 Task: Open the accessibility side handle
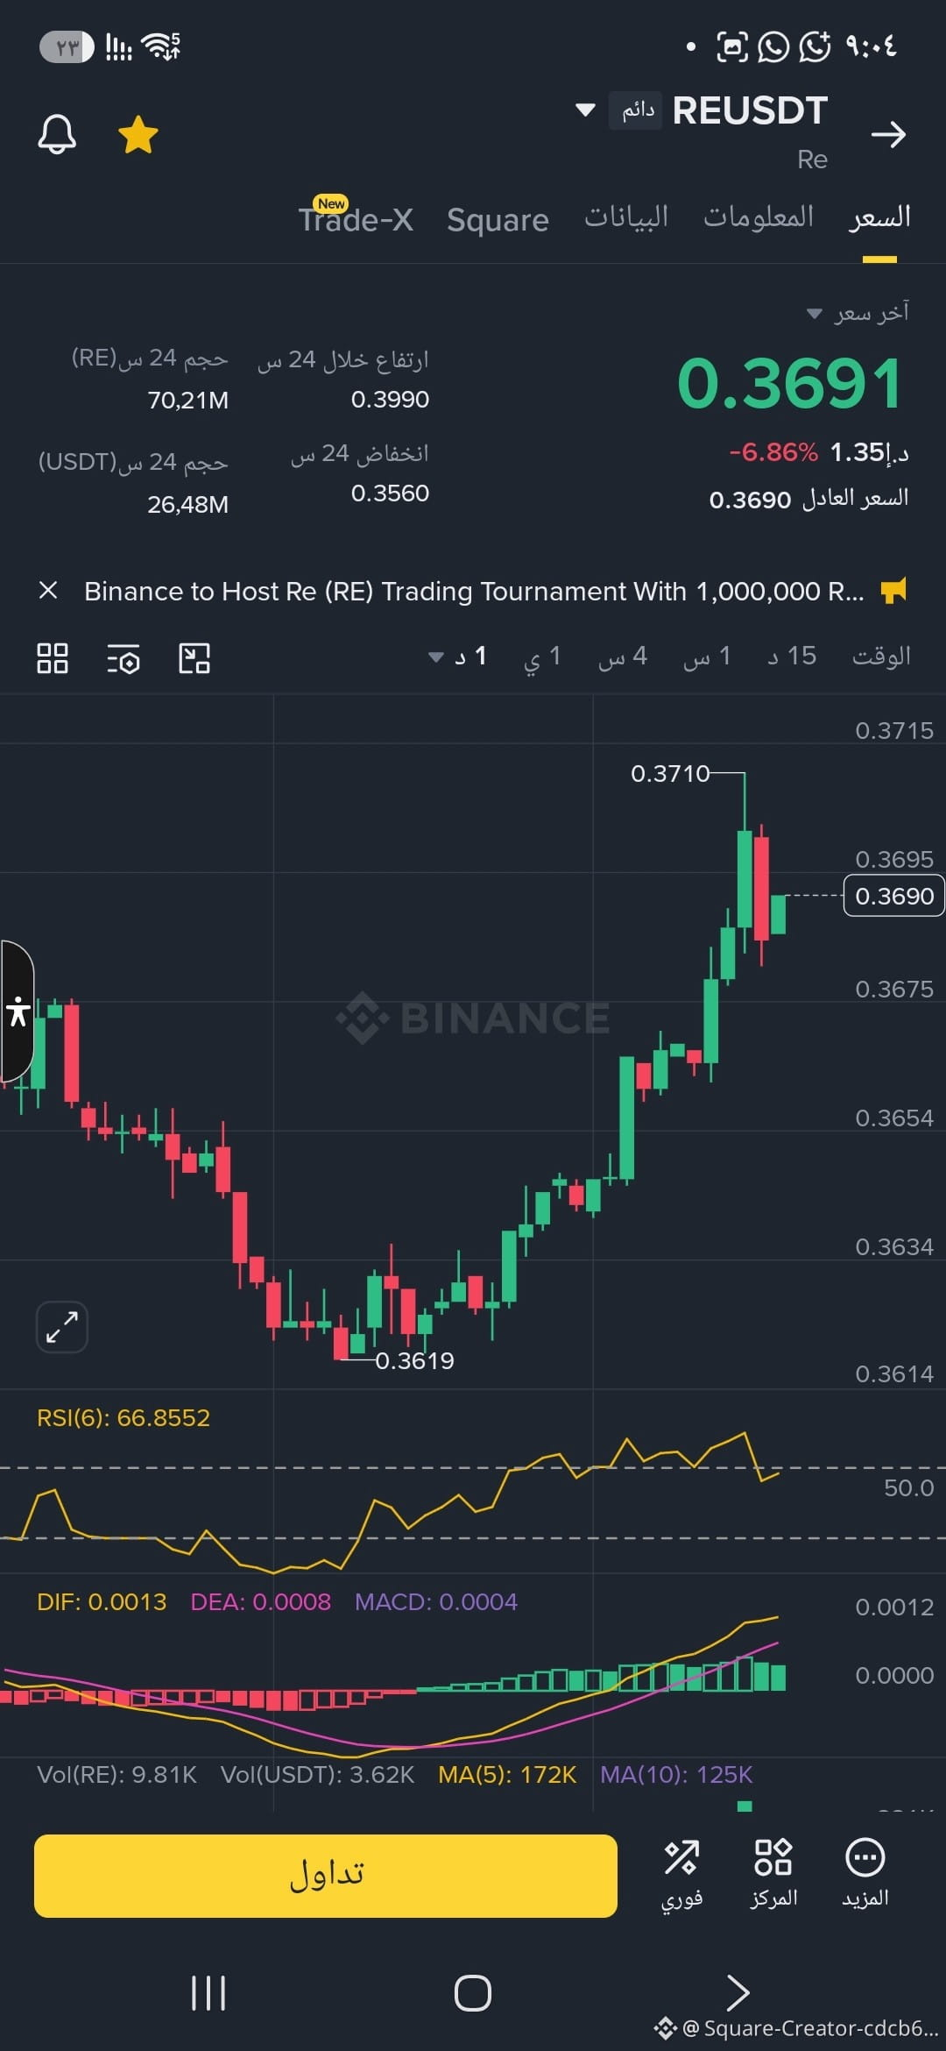[x=17, y=1011]
